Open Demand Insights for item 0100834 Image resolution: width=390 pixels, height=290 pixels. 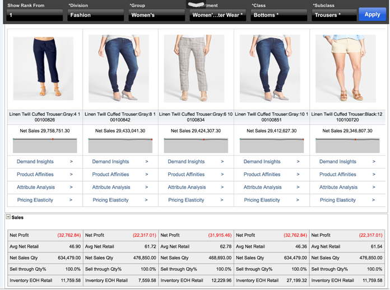pyautogui.click(x=186, y=162)
